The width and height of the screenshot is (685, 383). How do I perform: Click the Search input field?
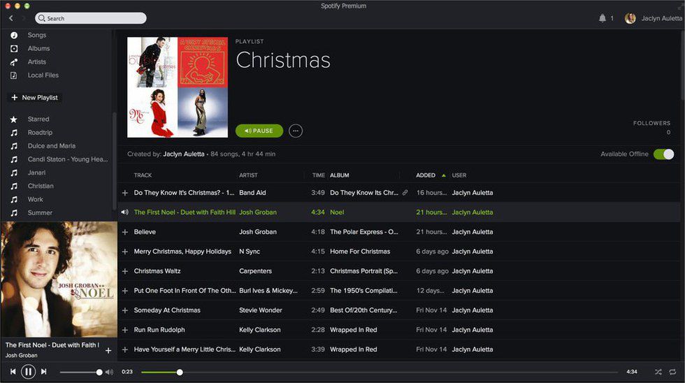point(91,18)
